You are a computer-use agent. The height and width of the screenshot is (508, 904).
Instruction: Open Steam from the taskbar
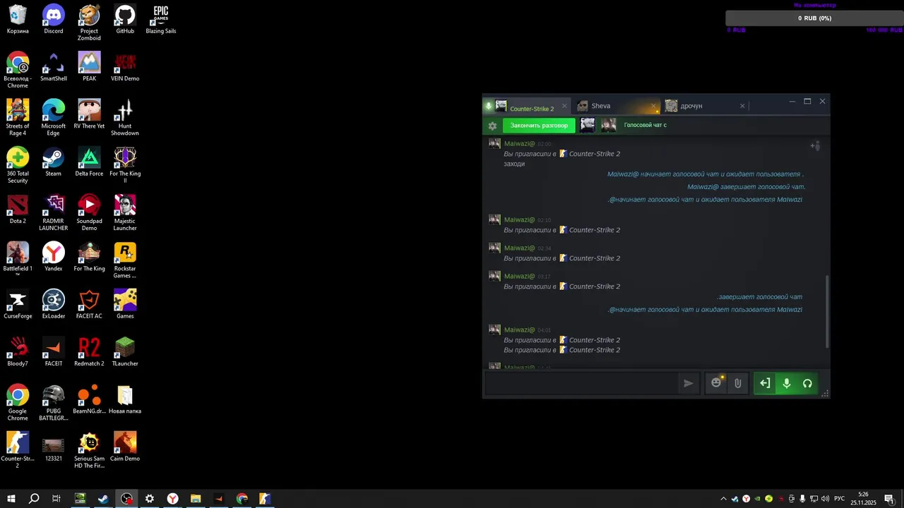[x=103, y=499]
